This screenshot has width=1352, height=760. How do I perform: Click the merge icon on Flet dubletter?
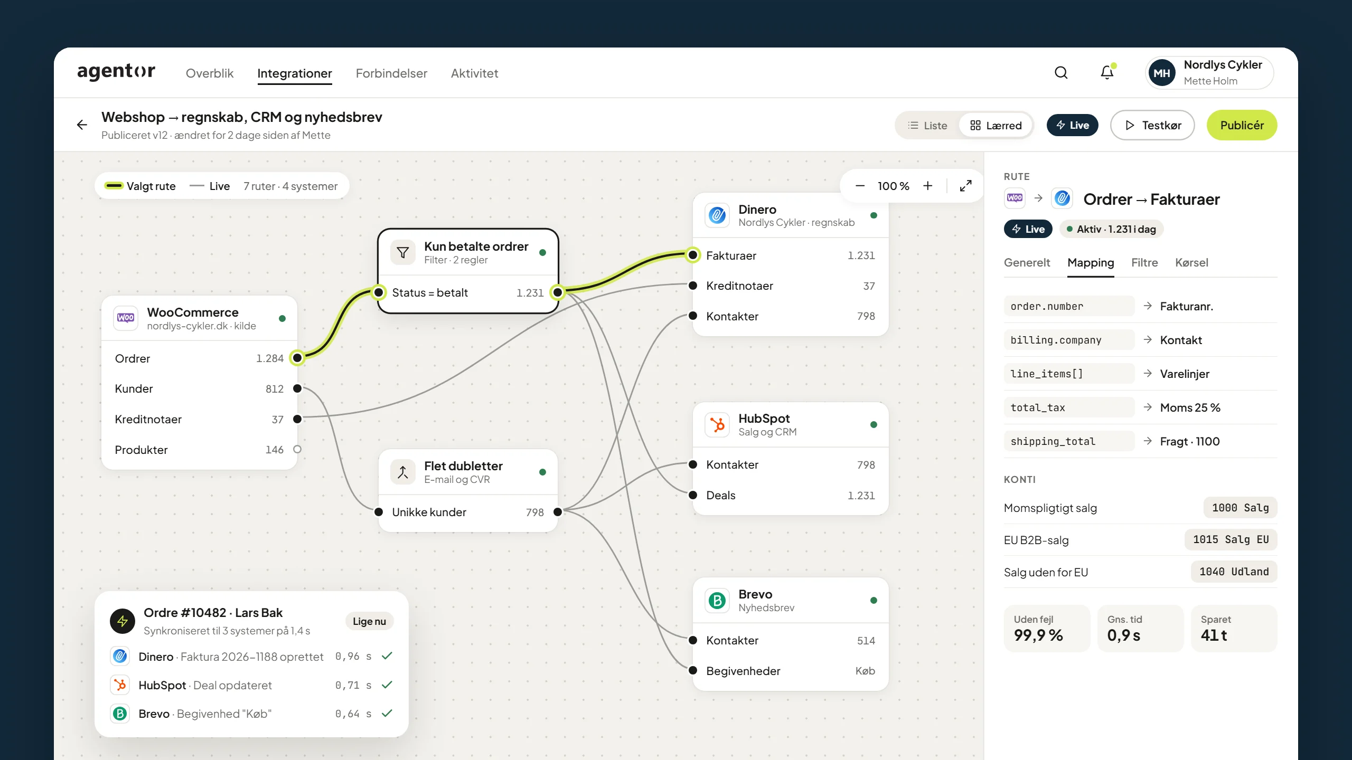tap(403, 472)
